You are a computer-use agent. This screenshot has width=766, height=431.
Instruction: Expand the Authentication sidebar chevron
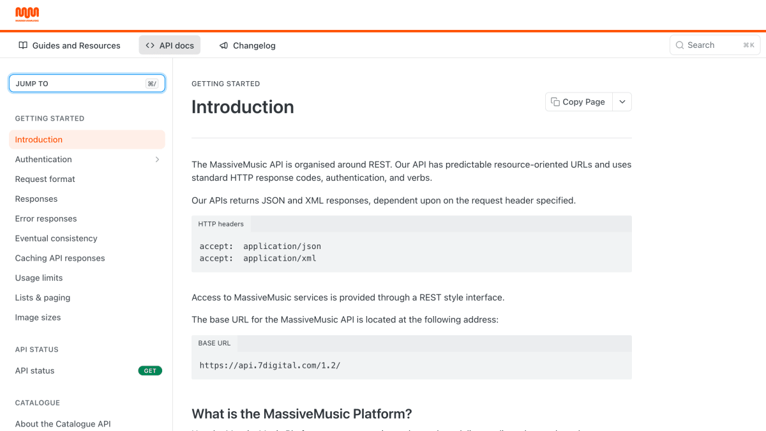coord(157,160)
